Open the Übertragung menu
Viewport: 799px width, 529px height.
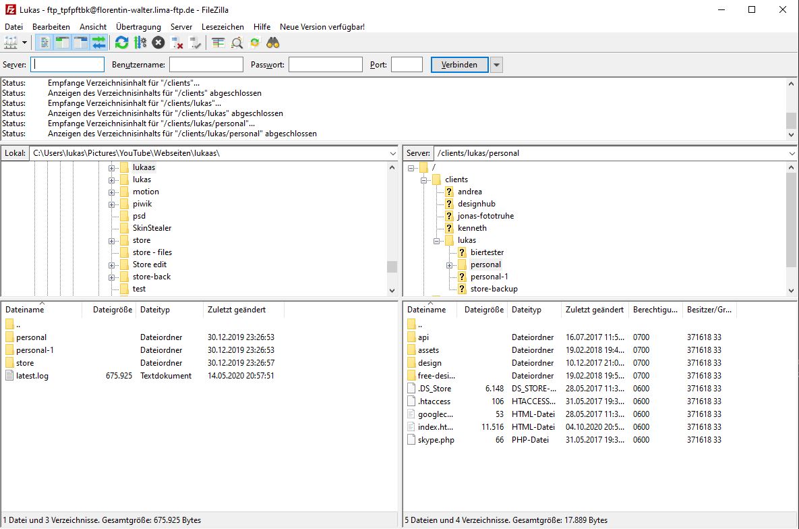[138, 26]
